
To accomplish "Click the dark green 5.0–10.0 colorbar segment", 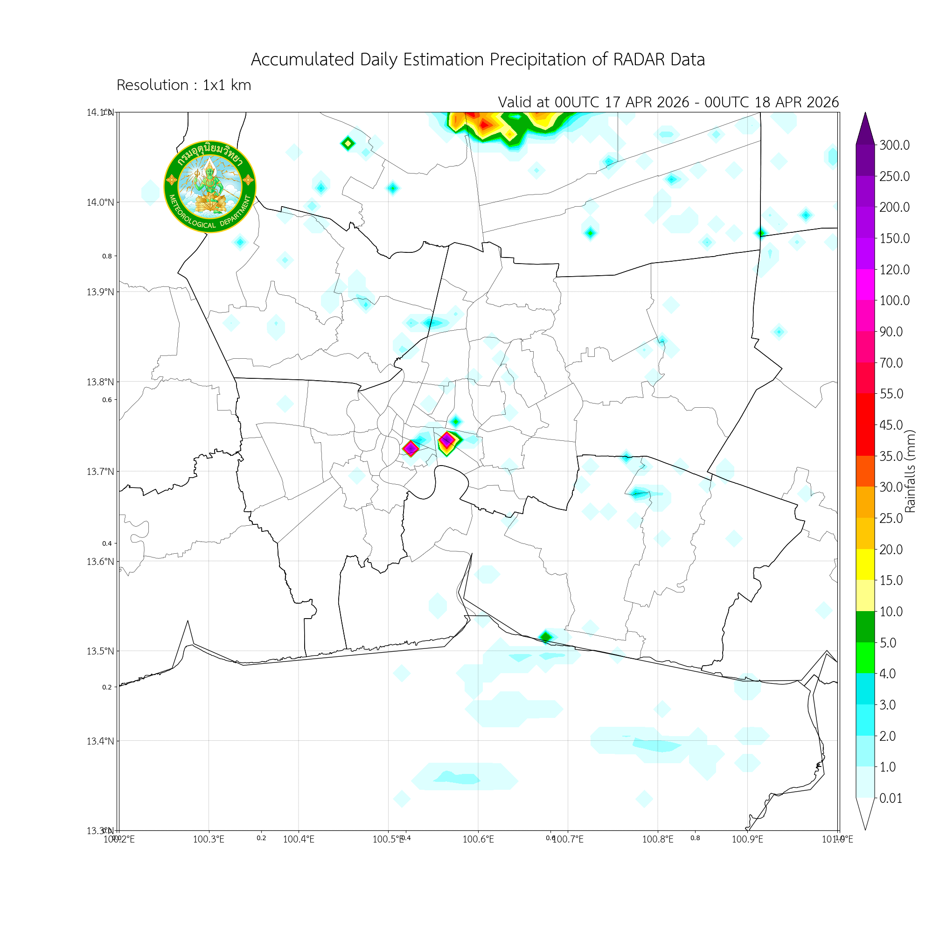I will pyautogui.click(x=865, y=627).
